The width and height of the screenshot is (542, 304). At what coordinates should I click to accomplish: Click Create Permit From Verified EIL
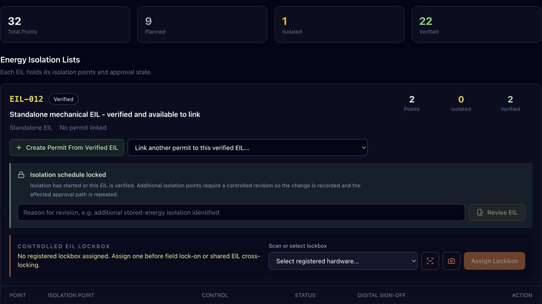(x=67, y=148)
